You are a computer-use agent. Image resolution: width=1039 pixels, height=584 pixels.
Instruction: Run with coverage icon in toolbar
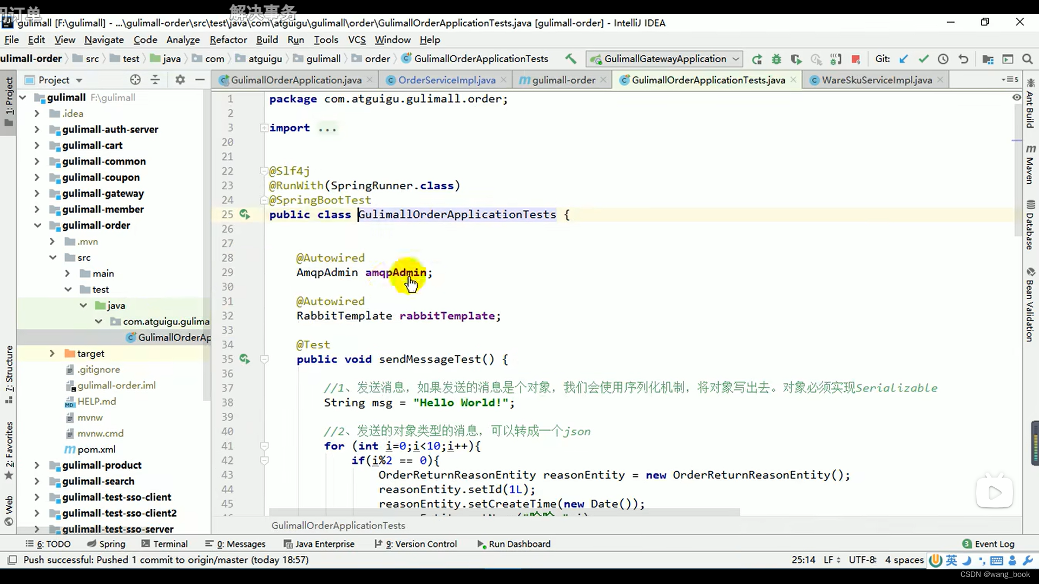point(796,59)
